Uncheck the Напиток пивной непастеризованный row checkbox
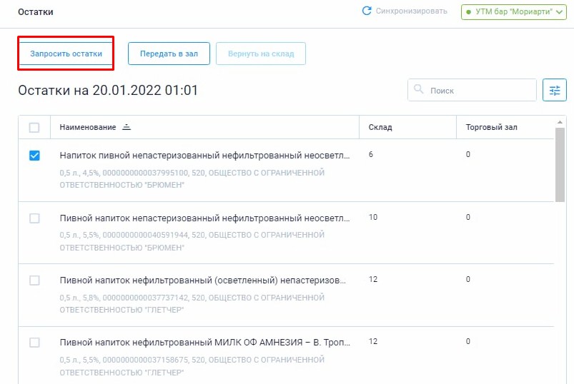574x384 pixels. (x=34, y=156)
